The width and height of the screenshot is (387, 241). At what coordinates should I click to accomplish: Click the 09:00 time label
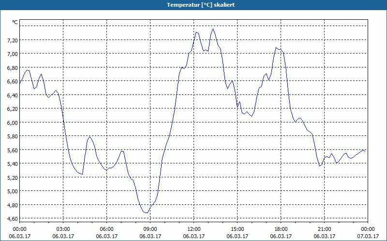click(150, 229)
